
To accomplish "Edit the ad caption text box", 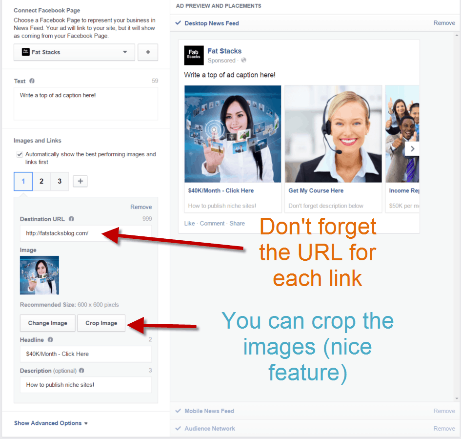I will tap(86, 104).
